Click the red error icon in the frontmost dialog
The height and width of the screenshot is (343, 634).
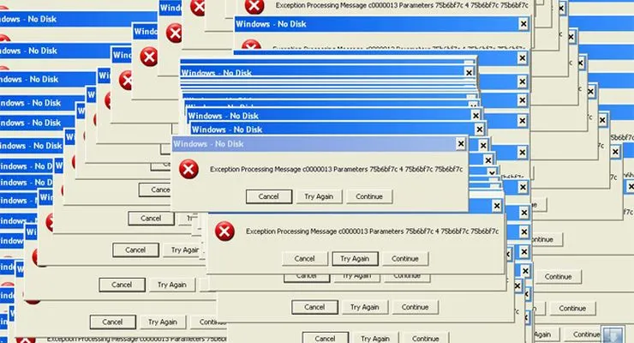click(224, 232)
